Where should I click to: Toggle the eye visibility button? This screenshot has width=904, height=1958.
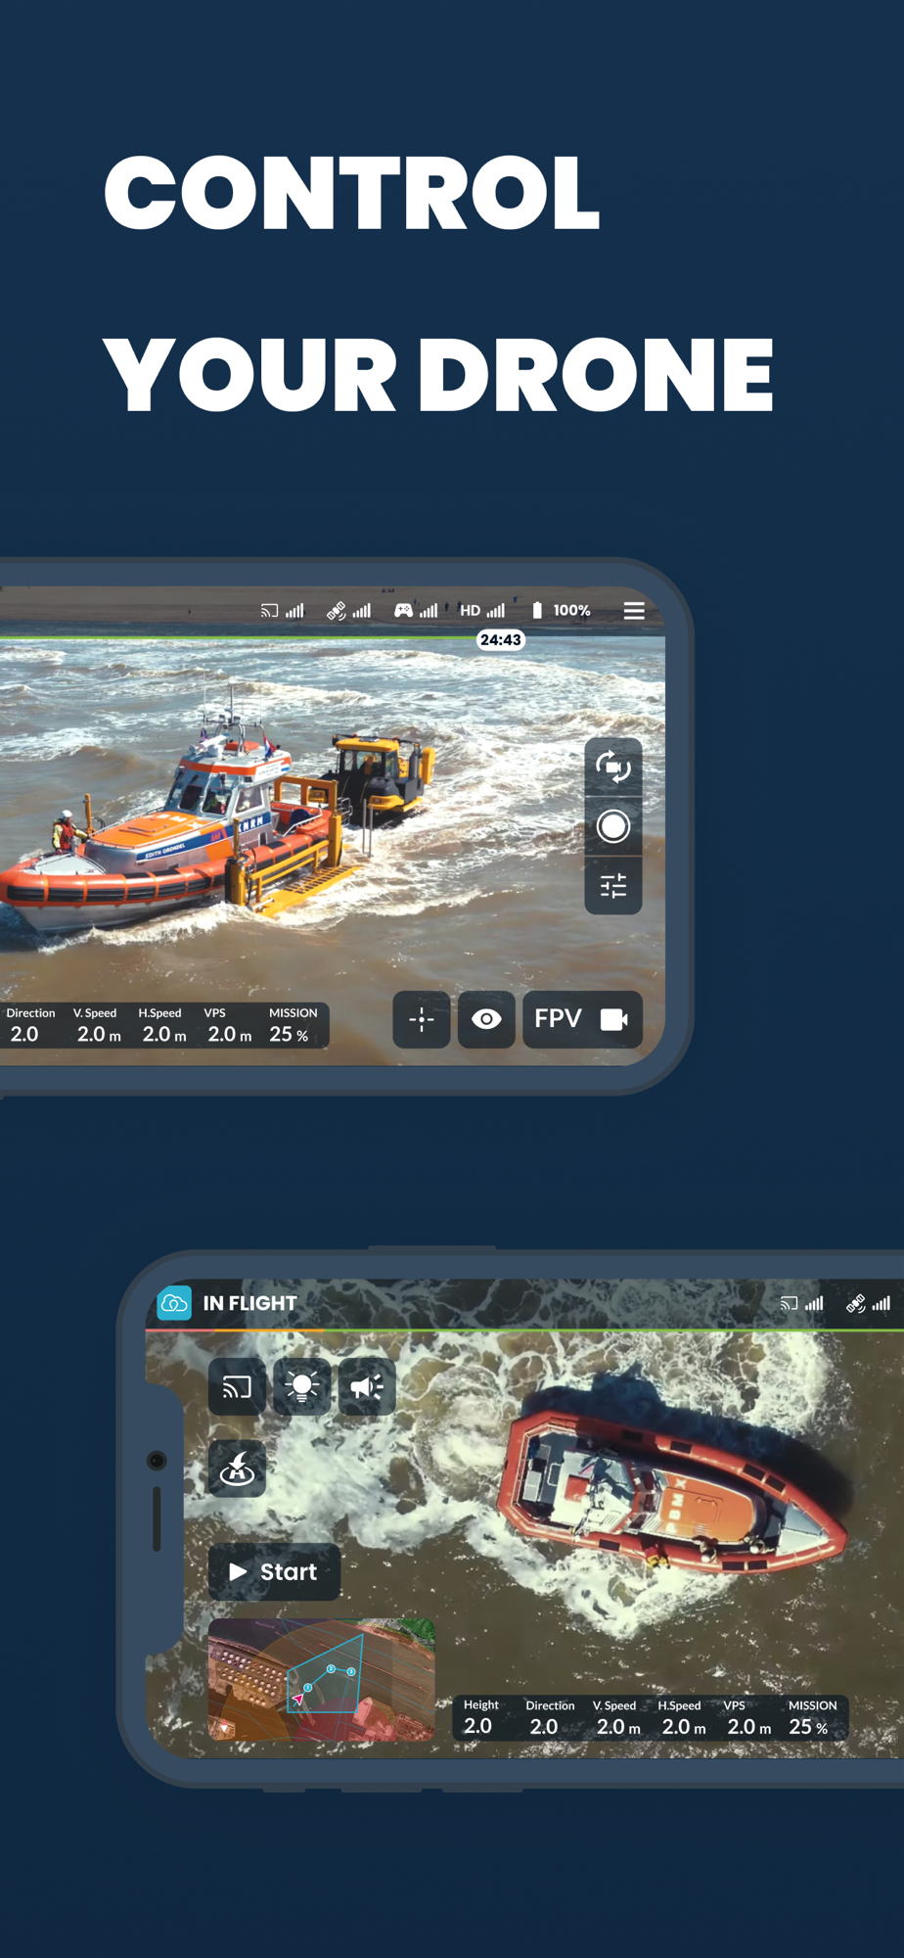point(486,1019)
